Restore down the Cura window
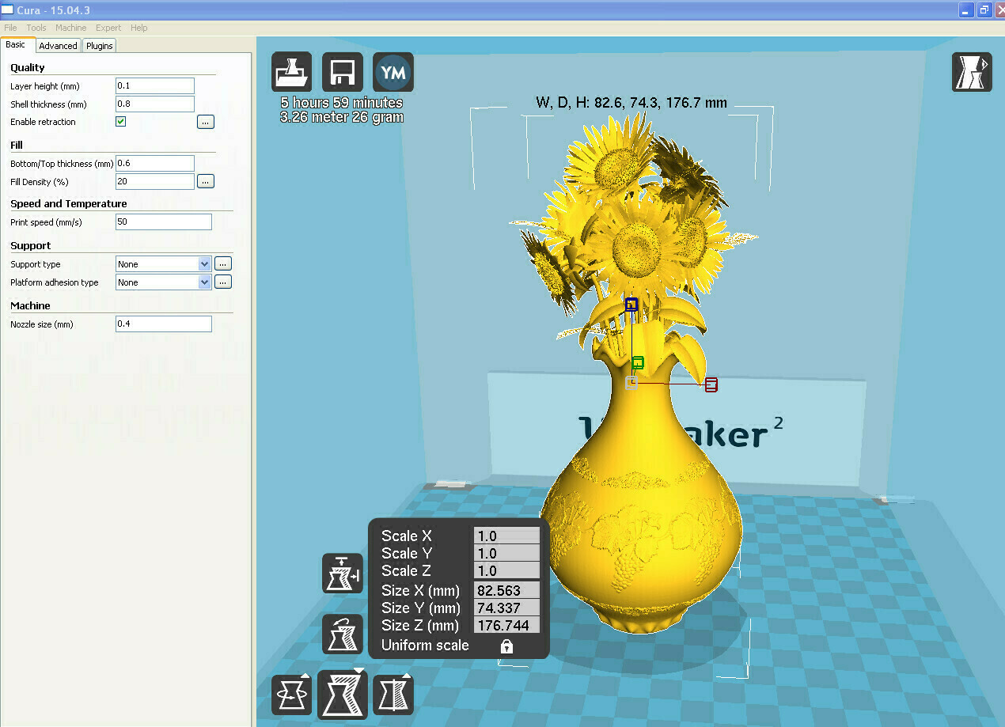 coord(984,9)
